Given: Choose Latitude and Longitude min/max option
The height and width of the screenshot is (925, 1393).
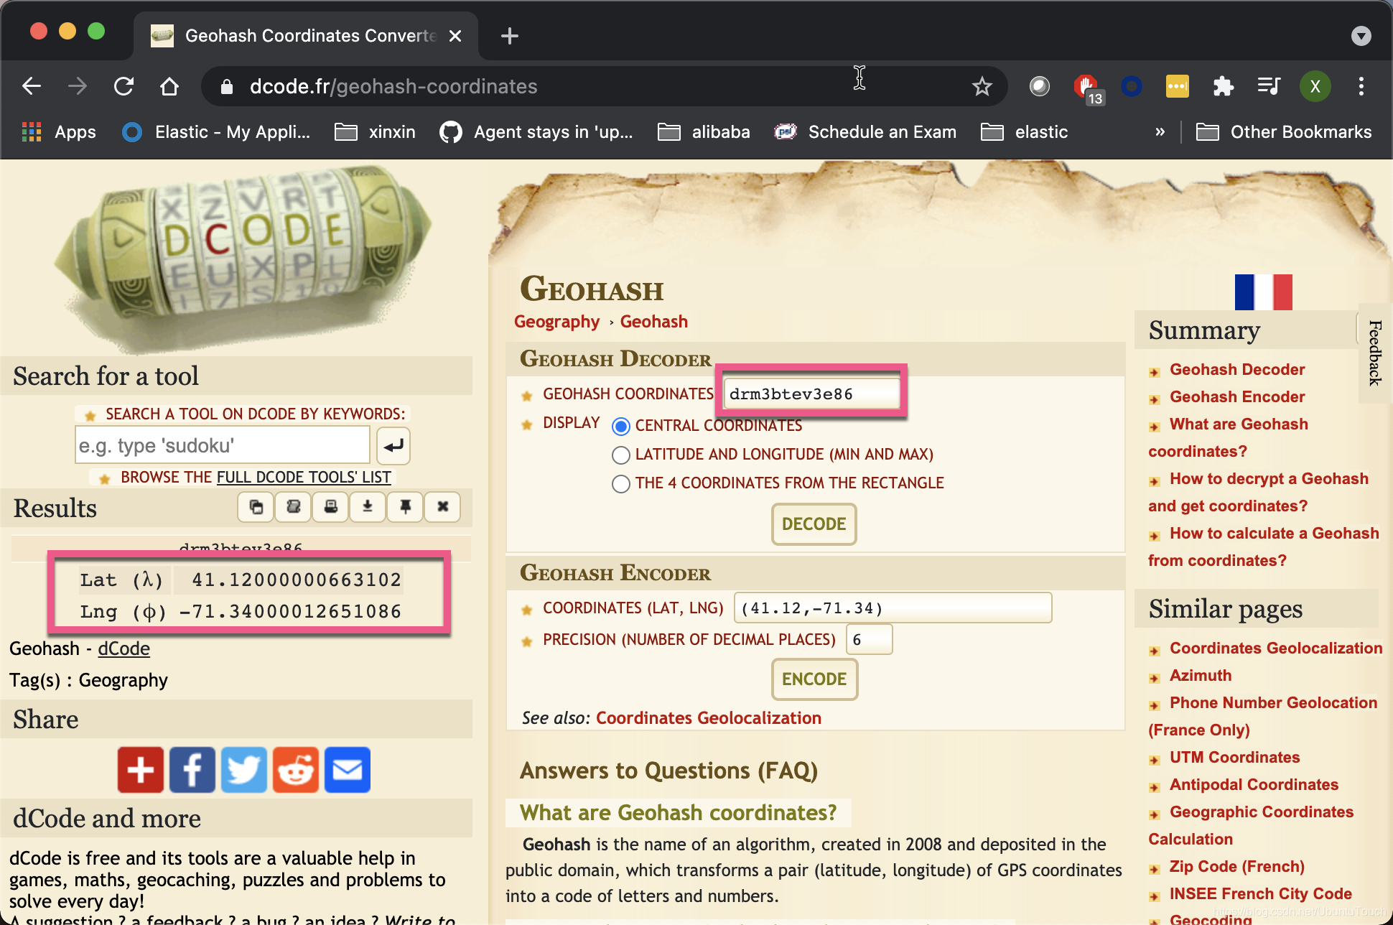Looking at the screenshot, I should [621, 455].
